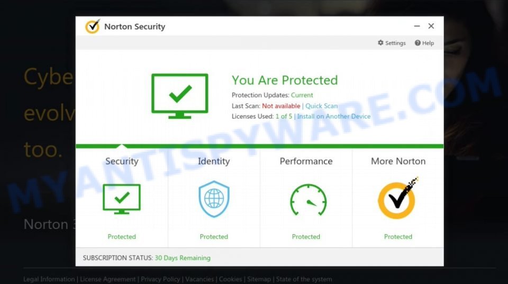Viewport: 508px width, 284px height.
Task: Open Settings via the gear icon
Action: pos(380,43)
